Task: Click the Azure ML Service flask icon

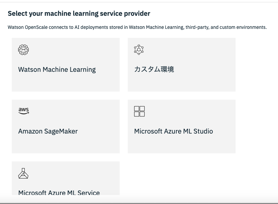Action: (x=23, y=173)
